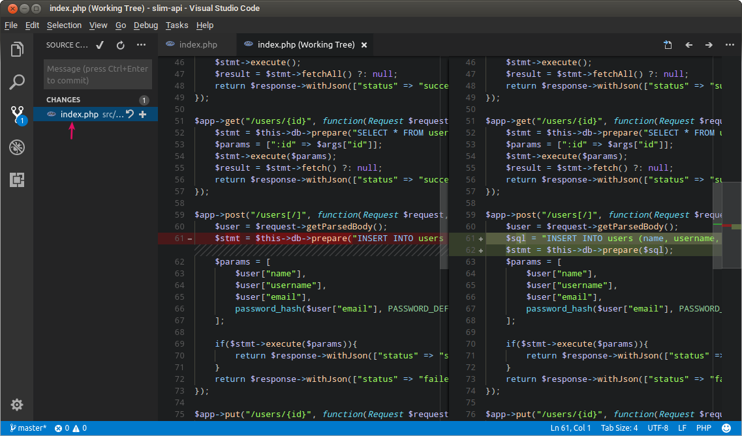The height and width of the screenshot is (436, 742).
Task: Stage index.php with the plus icon
Action: point(143,114)
